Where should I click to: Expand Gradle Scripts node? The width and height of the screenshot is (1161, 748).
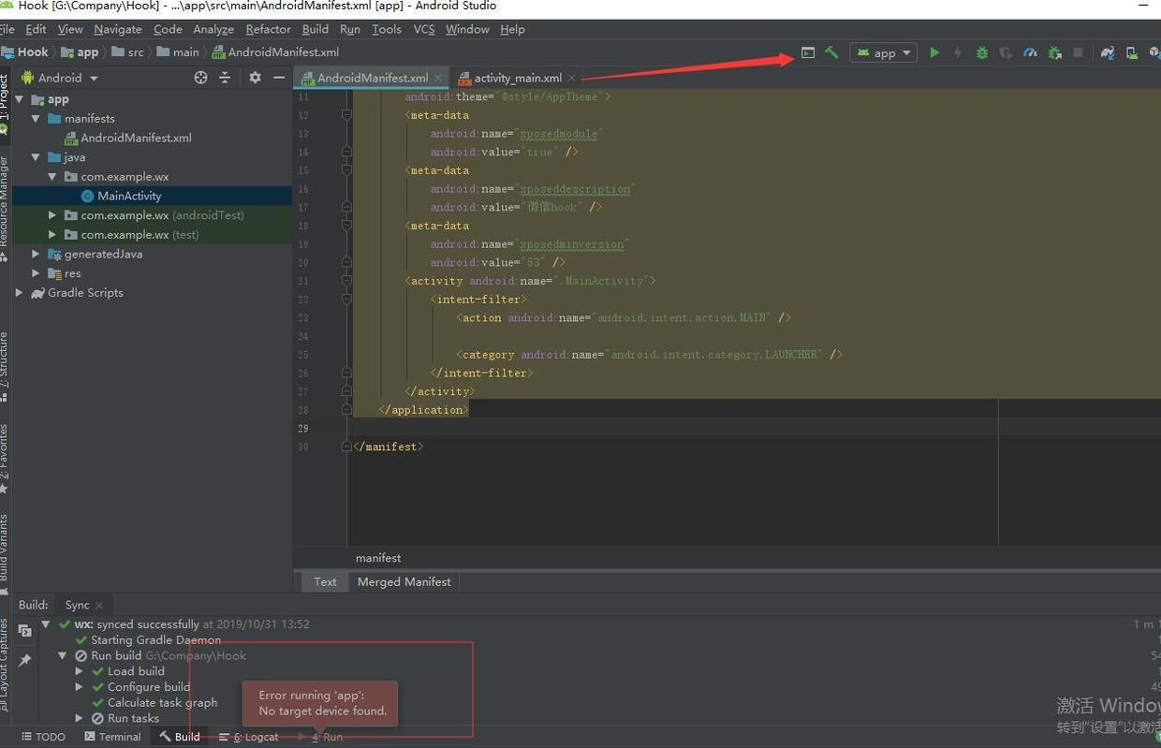tap(19, 293)
